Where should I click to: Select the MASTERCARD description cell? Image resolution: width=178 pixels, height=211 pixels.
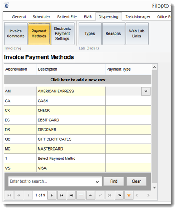point(71,149)
